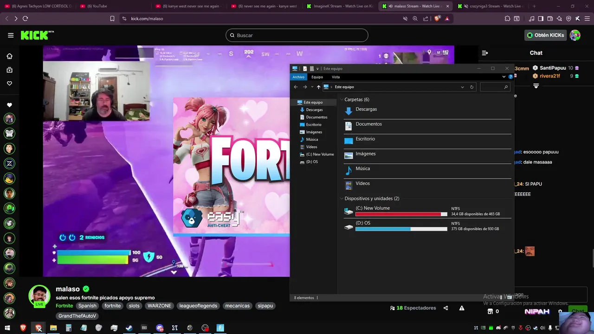Click the GrandTheftAutoV tag
This screenshot has height=334, width=594.
pos(77,316)
